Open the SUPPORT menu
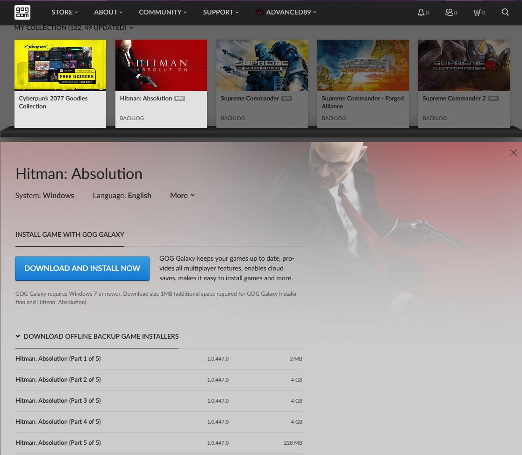The height and width of the screenshot is (455, 522). pyautogui.click(x=221, y=12)
